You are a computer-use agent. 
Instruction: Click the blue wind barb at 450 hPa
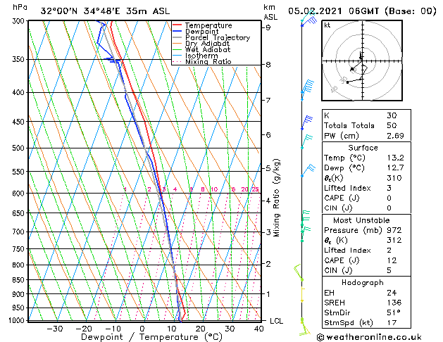point(307,122)
